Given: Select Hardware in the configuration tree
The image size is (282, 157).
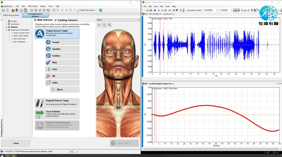Looking at the screenshot, I should (15, 24).
